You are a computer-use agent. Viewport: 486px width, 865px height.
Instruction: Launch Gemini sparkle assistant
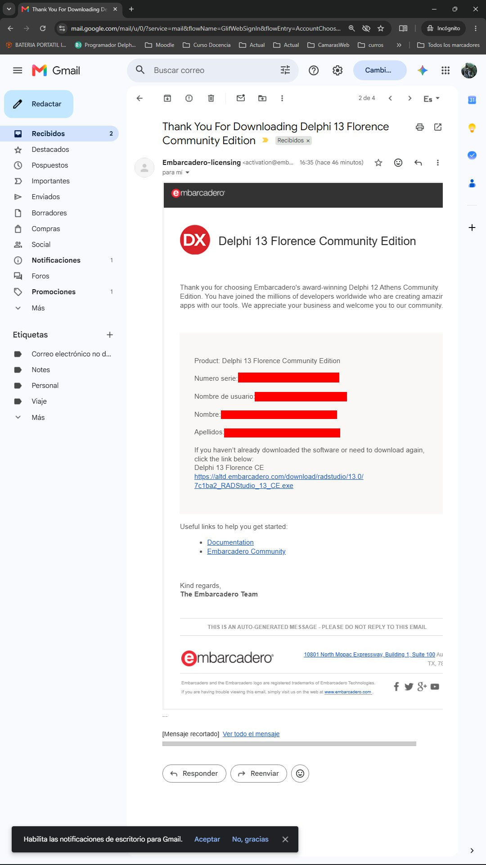422,70
